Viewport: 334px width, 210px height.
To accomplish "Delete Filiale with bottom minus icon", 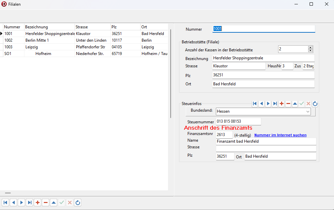I will 46,203.
